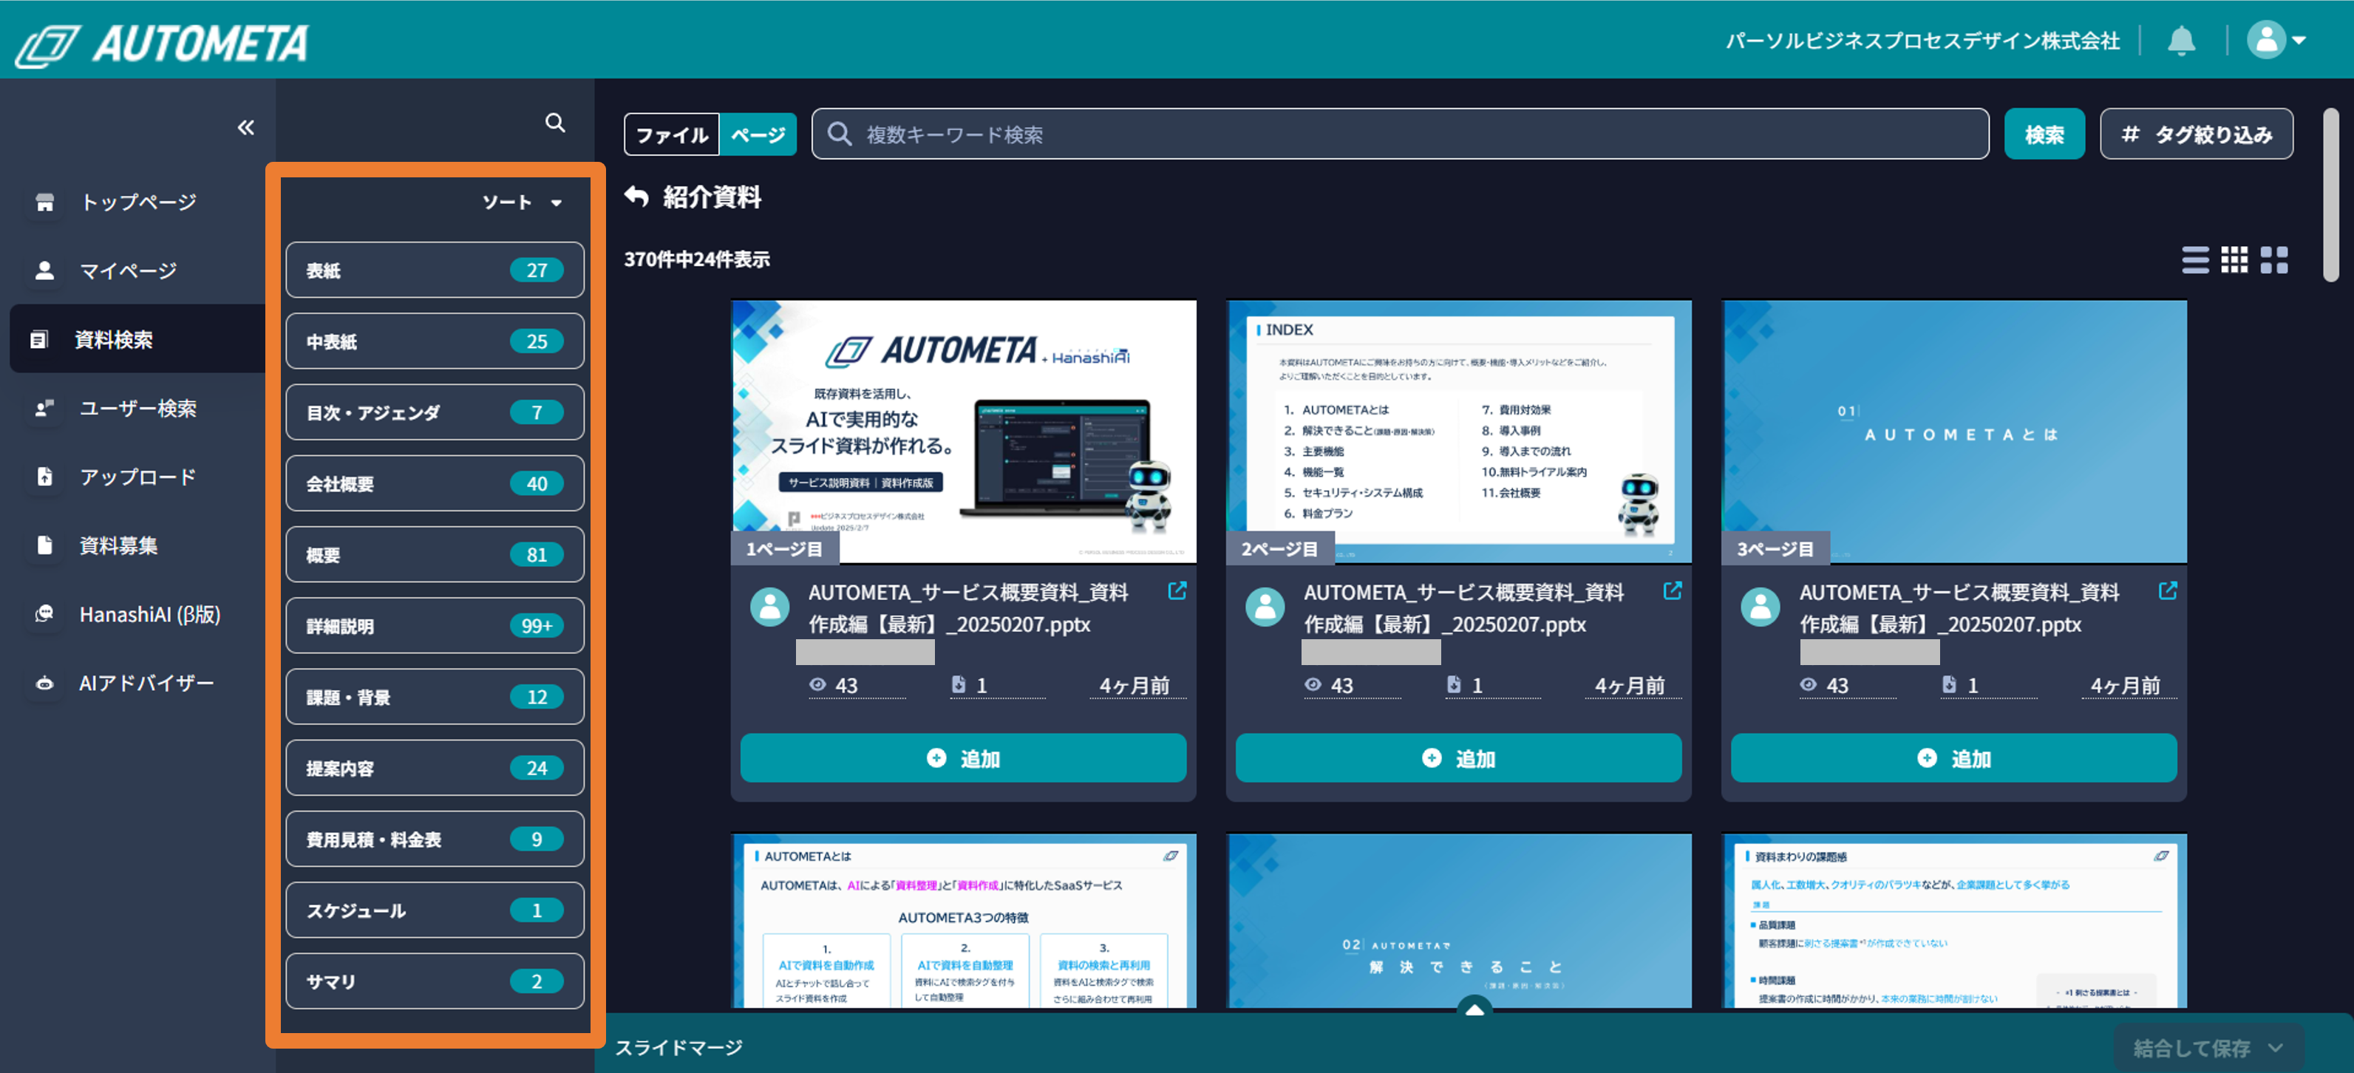Expand the ソート dropdown
The image size is (2354, 1073).
(522, 202)
